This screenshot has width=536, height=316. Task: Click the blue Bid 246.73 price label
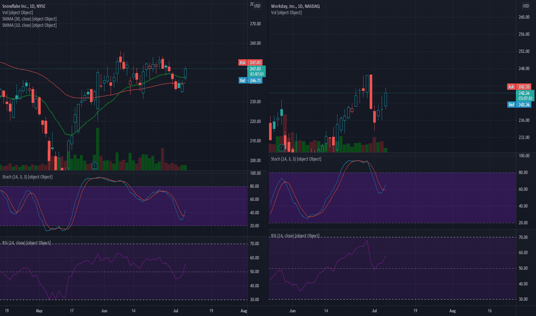(250, 80)
